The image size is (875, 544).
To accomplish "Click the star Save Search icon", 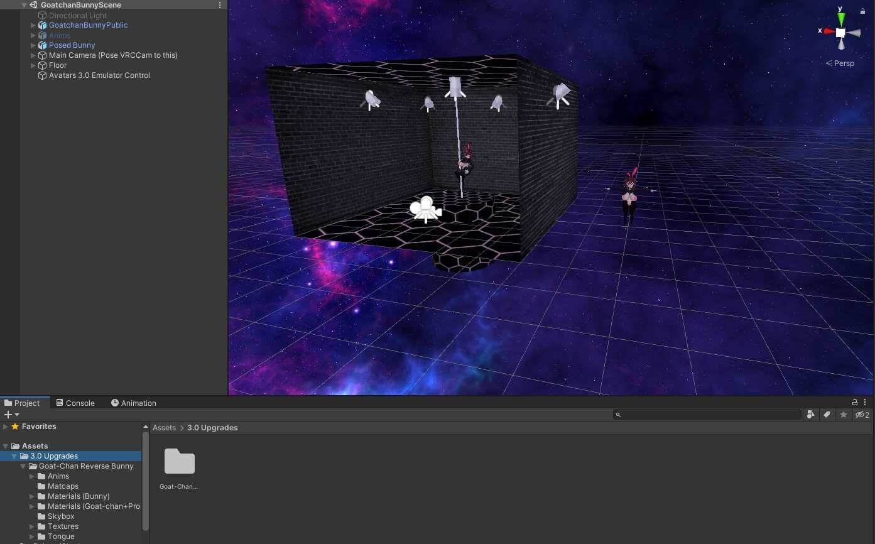I will 844,415.
